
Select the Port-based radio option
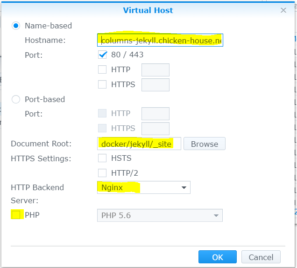point(16,99)
